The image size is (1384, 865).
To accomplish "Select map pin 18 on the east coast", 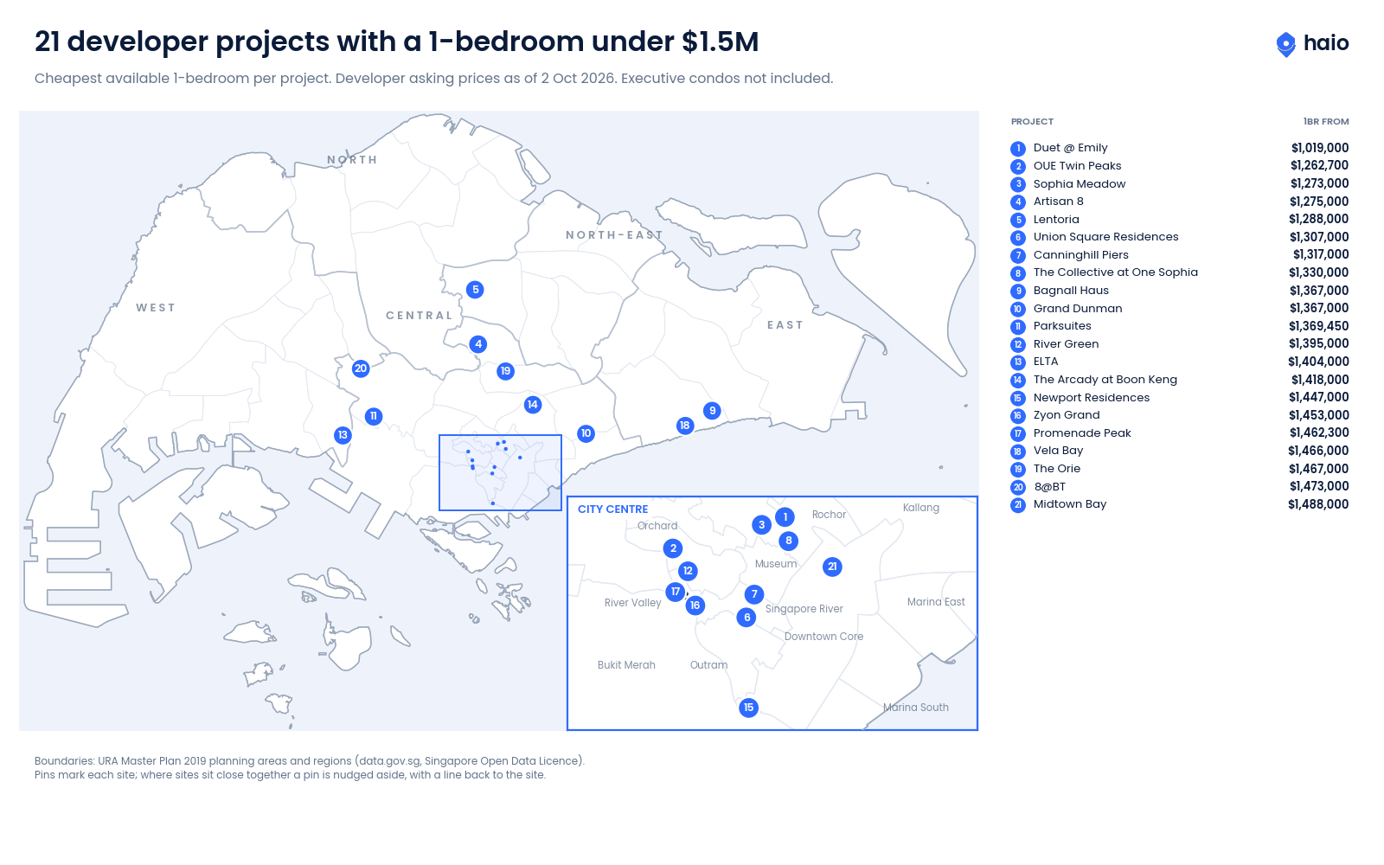I will [685, 426].
